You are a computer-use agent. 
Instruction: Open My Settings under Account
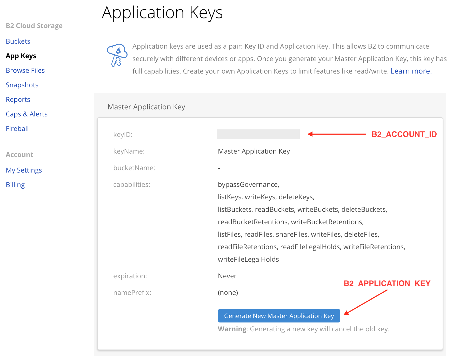[24, 170]
